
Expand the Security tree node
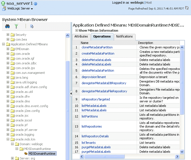click(x=8, y=34)
